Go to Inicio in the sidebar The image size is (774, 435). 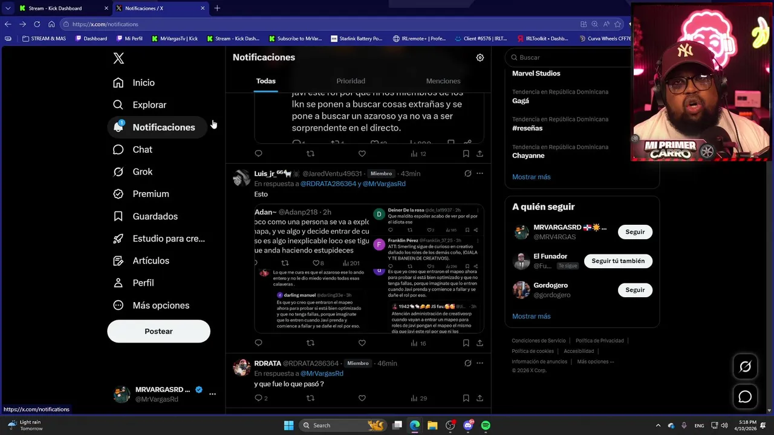(134, 83)
